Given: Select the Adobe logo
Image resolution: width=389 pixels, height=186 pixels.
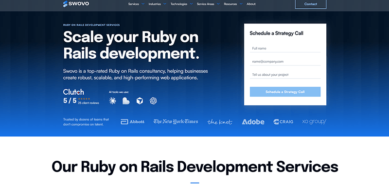Looking at the screenshot, I should coord(253,122).
